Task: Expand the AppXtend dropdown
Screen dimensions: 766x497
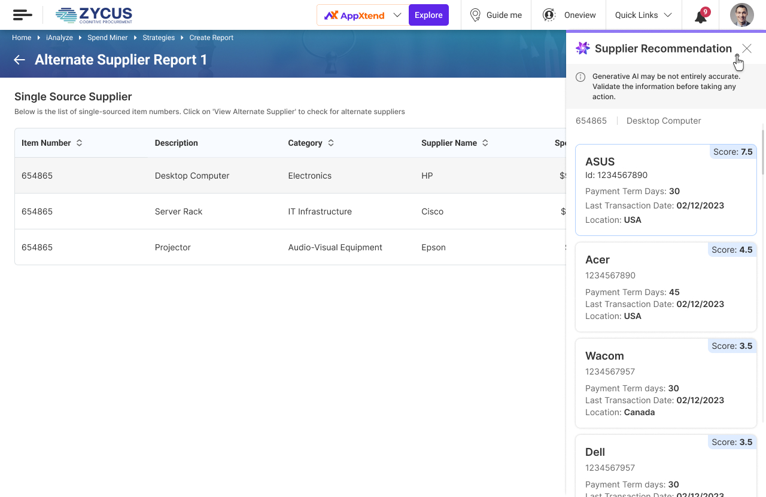Action: coord(397,15)
